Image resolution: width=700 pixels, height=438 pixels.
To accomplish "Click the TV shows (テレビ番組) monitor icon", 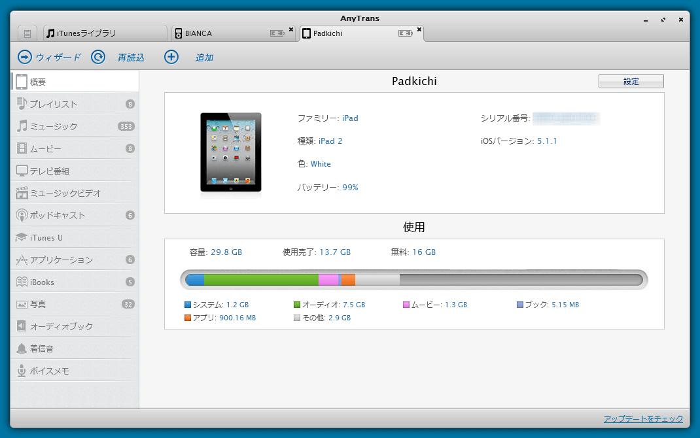I will pyautogui.click(x=22, y=171).
